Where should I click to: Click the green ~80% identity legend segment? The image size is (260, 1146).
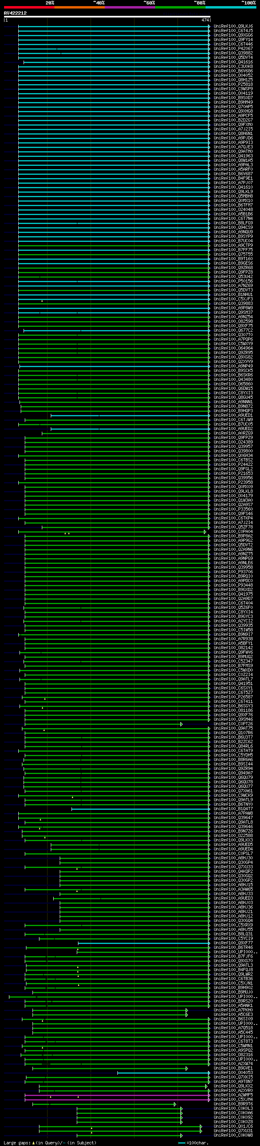(180, 7)
